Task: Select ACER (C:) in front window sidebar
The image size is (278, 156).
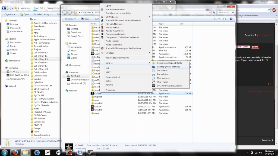Action: point(75,76)
